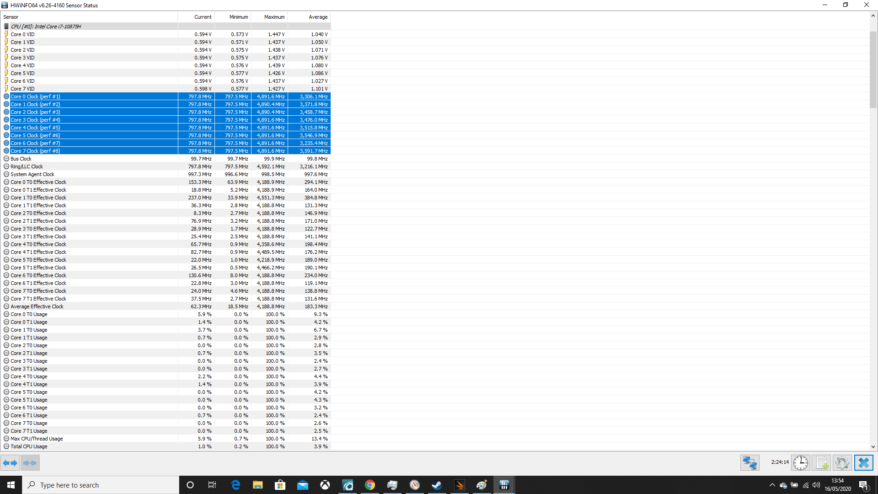Open sensor settings gear icon
878x494 pixels.
tap(842, 463)
